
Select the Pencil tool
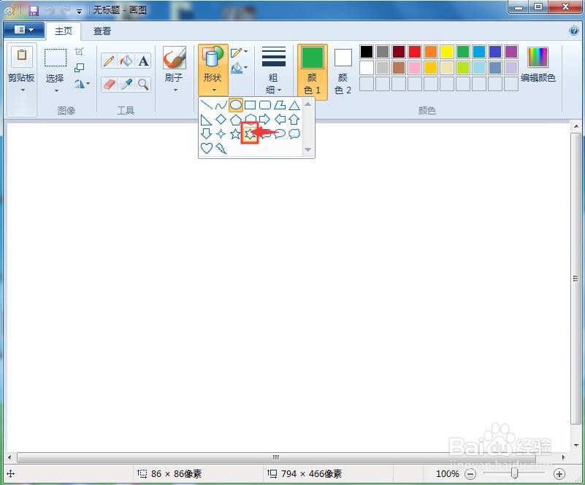click(x=109, y=61)
